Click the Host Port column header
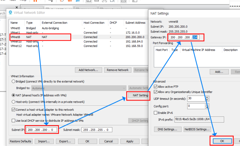Screen dimensions: 240x146 click(x=162, y=50)
